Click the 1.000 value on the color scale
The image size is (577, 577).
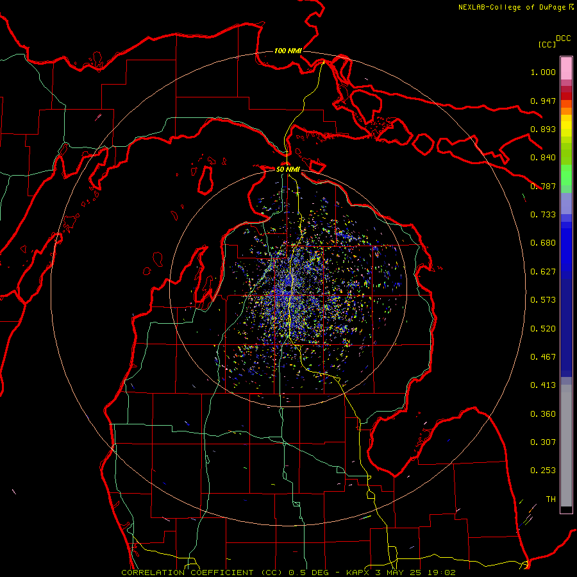[543, 72]
